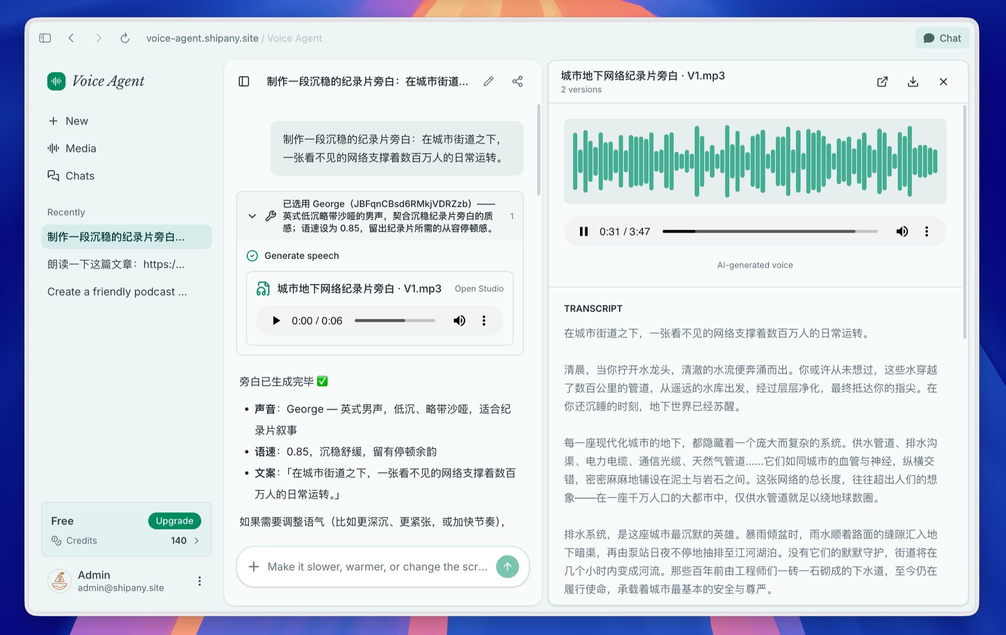Click the Recently section header
1006x635 pixels.
(66, 212)
